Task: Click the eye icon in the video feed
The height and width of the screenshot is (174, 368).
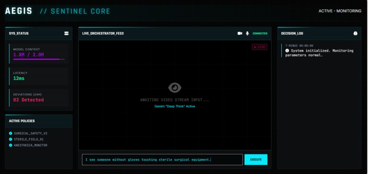Action: (174, 87)
